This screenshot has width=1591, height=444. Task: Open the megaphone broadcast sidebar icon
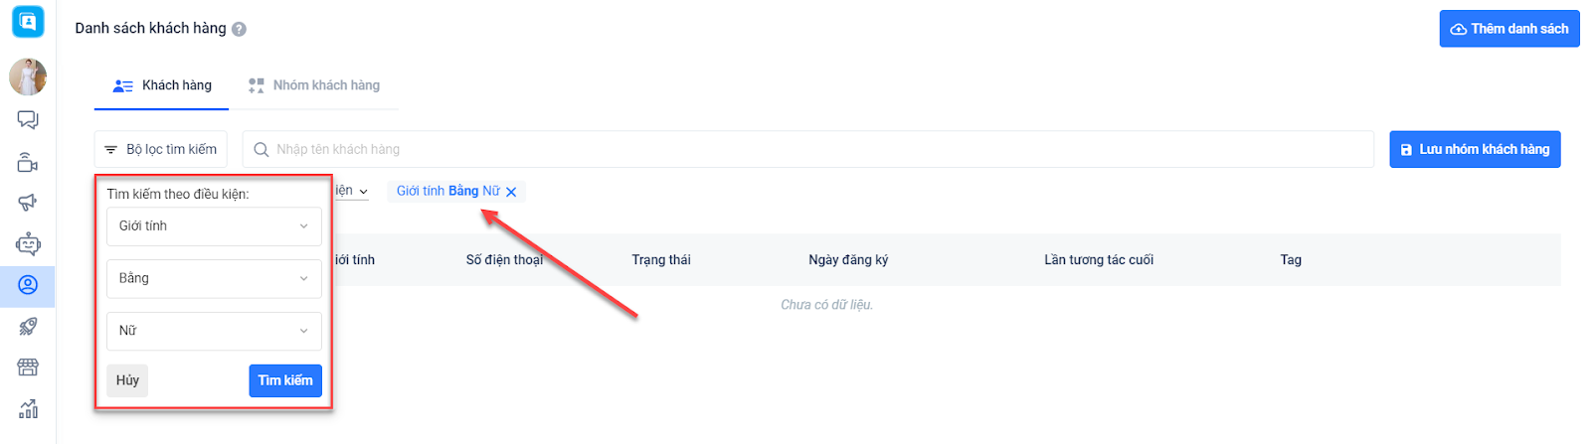(x=28, y=203)
